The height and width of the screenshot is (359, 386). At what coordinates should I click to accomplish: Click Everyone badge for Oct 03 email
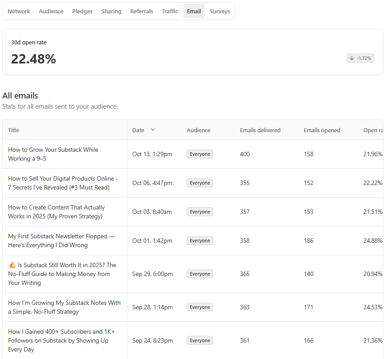(x=200, y=212)
